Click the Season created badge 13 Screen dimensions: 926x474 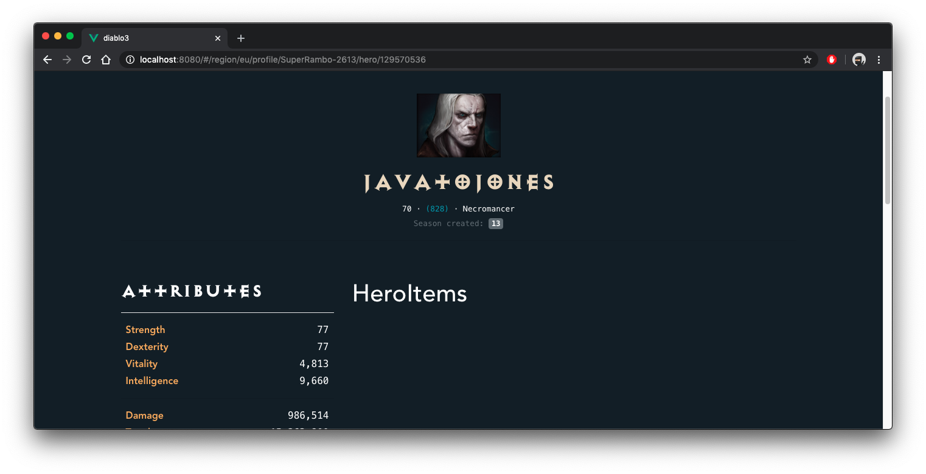click(x=496, y=224)
